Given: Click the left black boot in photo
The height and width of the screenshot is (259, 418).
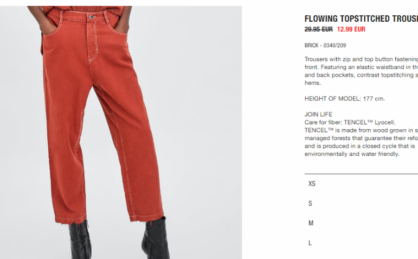Looking at the screenshot, I should point(80,239).
